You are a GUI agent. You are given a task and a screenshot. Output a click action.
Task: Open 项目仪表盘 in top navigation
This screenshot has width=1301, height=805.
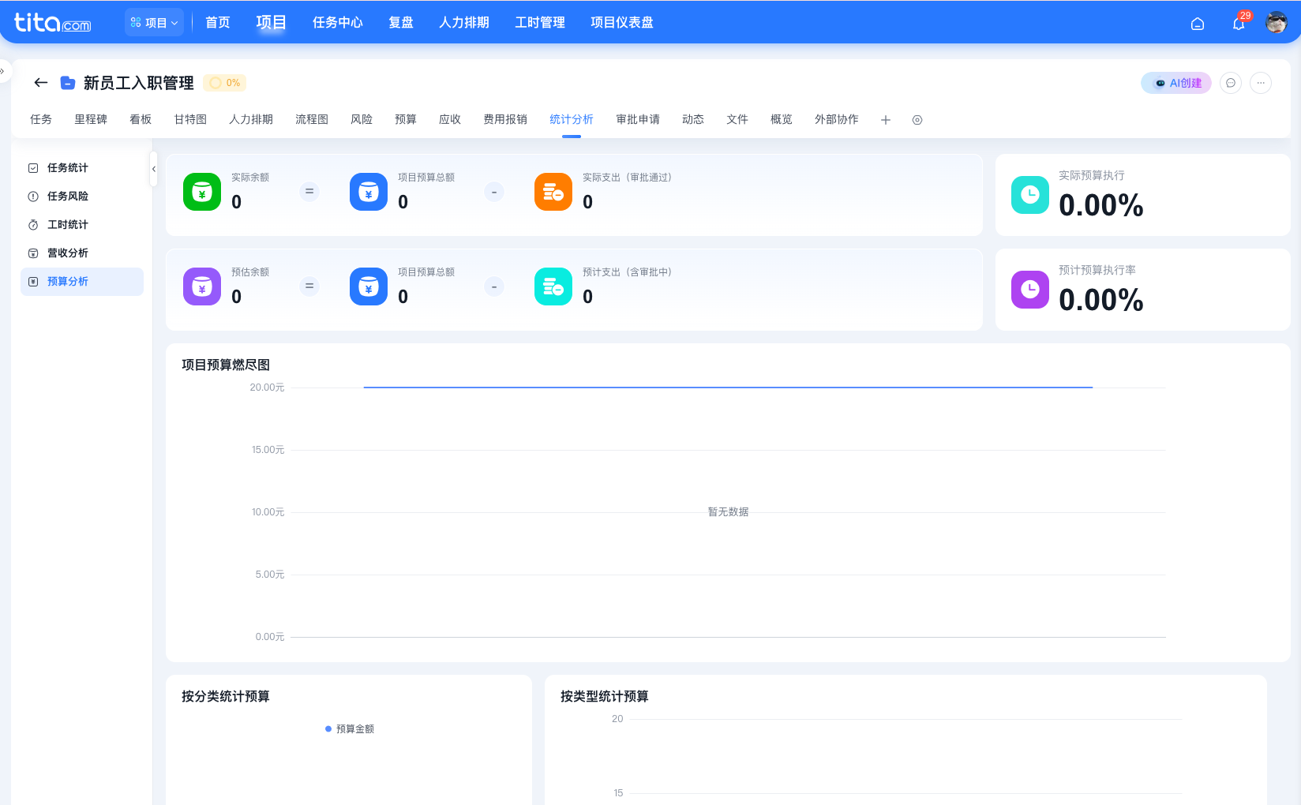pos(622,23)
